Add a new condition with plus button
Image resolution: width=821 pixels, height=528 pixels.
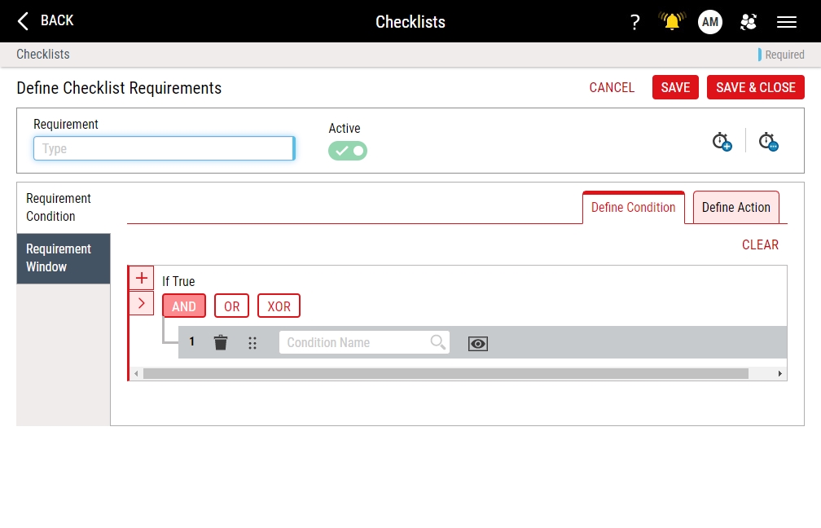[x=142, y=278]
